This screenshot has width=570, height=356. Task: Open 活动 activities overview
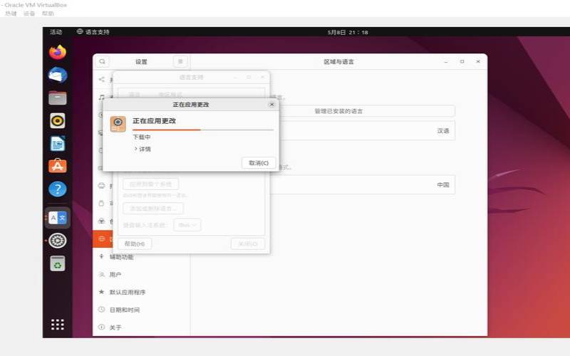tap(56, 32)
